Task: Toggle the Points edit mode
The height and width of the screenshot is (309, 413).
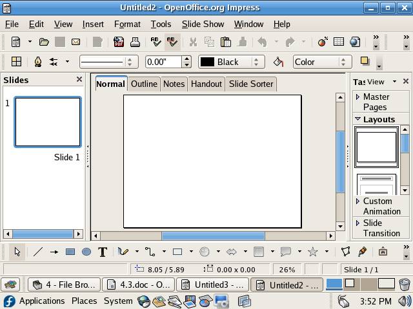Action: point(345,252)
